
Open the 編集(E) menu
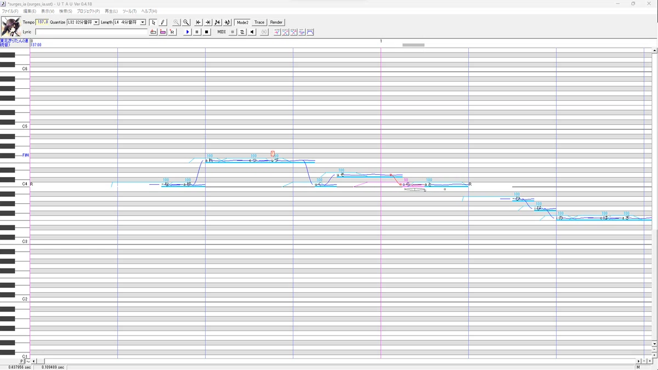(30, 12)
